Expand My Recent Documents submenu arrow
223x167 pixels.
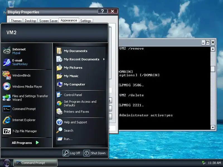(104, 59)
